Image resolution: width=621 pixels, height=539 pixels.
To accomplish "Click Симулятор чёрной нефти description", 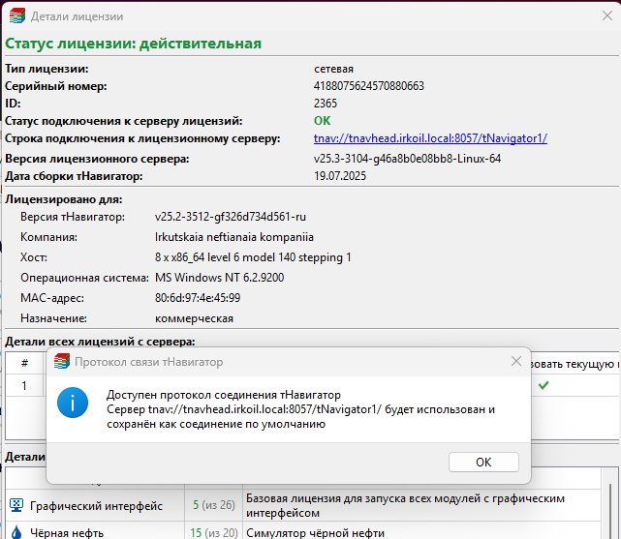I will pyautogui.click(x=315, y=533).
